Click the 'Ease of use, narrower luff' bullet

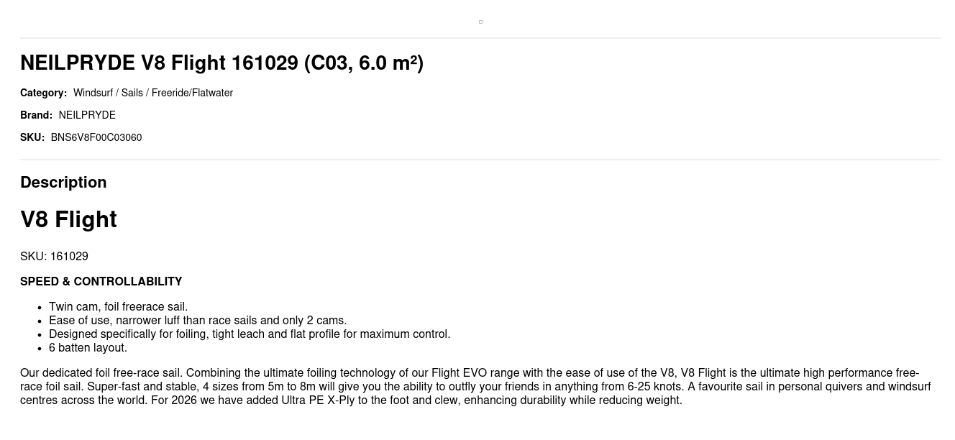coord(198,321)
